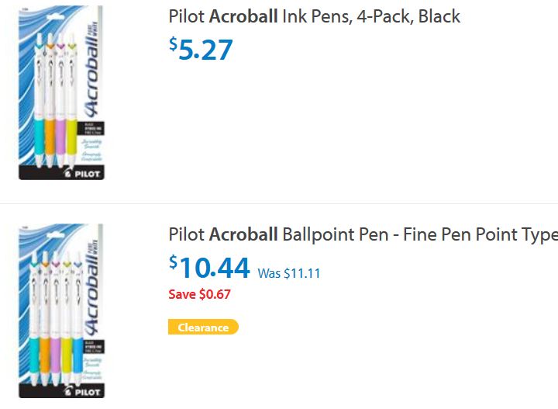Click the Pilot Acroball Ink Pens 4-Pack title
This screenshot has height=409, width=558.
pos(314,16)
